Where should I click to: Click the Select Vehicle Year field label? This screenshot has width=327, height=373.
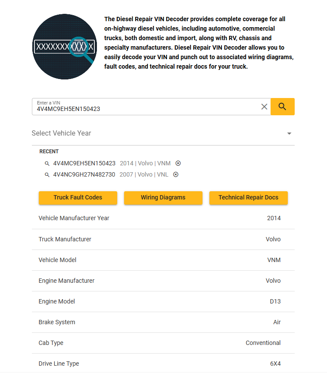[61, 133]
